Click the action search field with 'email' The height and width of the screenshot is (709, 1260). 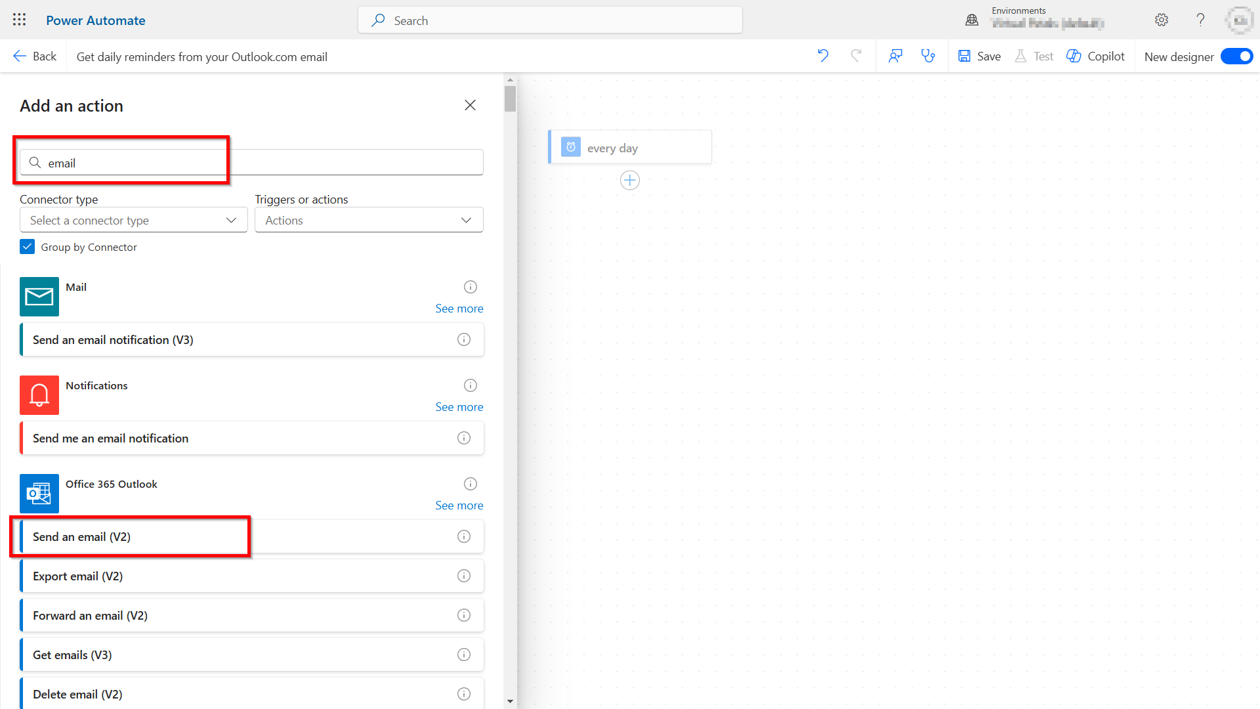pos(251,162)
